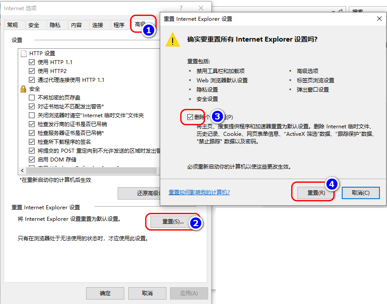The image size is (387, 304).
Task: Disable 启用 DOM 存储 option
Action: [32, 159]
